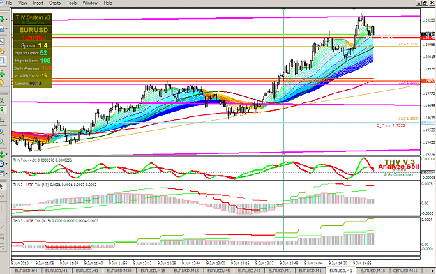Image resolution: width=436 pixels, height=274 pixels.
Task: Click the Spread 1.4 readout
Action: [x=34, y=45]
